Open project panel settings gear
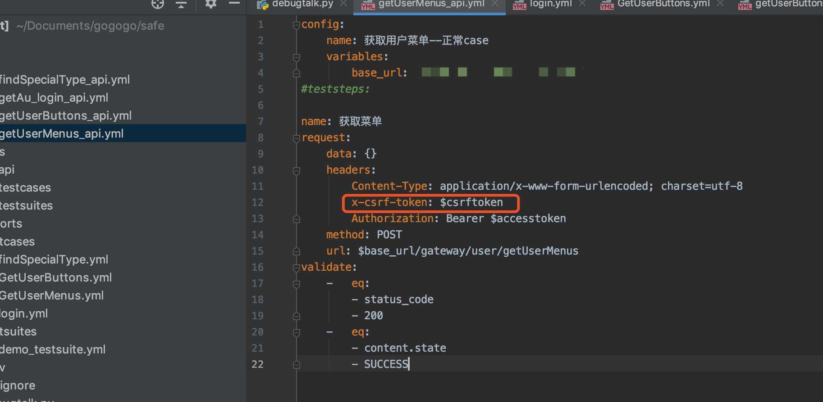The height and width of the screenshot is (402, 823). pos(211,4)
